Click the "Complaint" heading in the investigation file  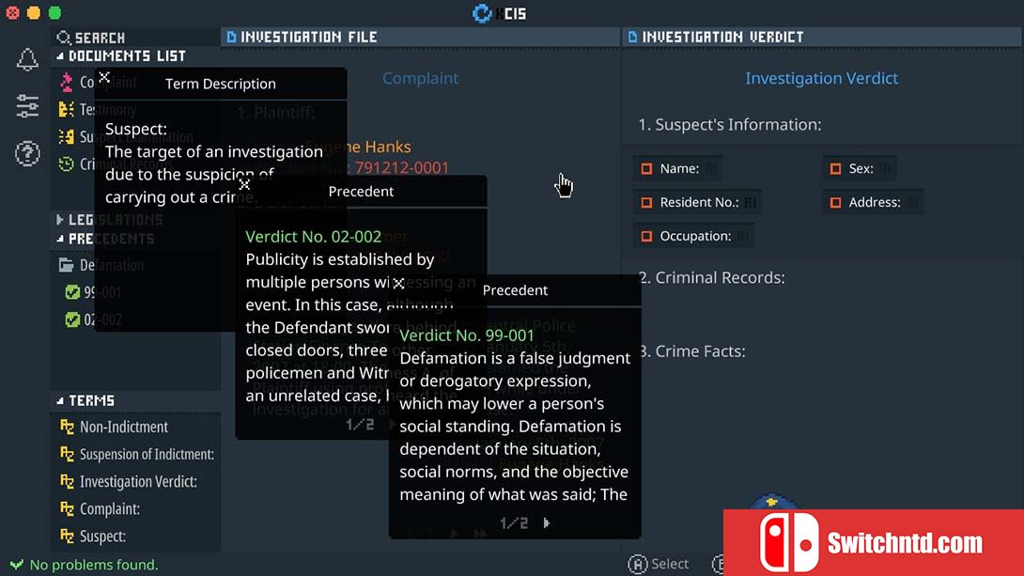point(420,78)
